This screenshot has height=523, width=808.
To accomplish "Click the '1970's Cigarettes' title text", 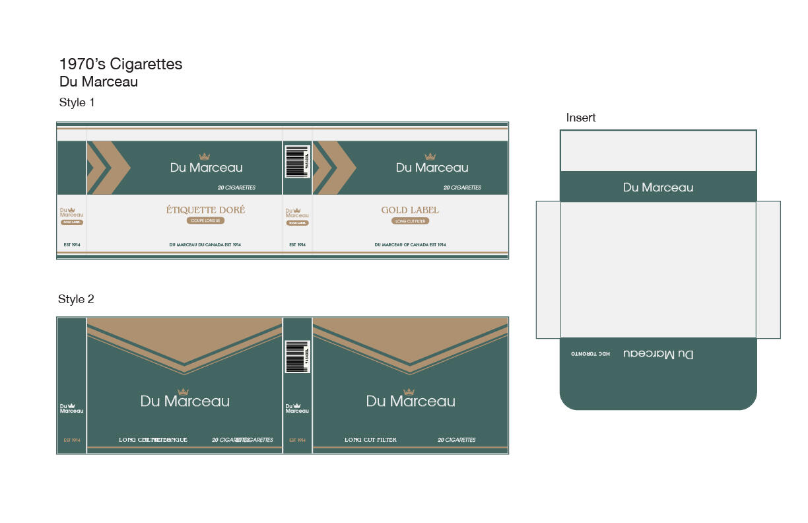I will coord(120,64).
